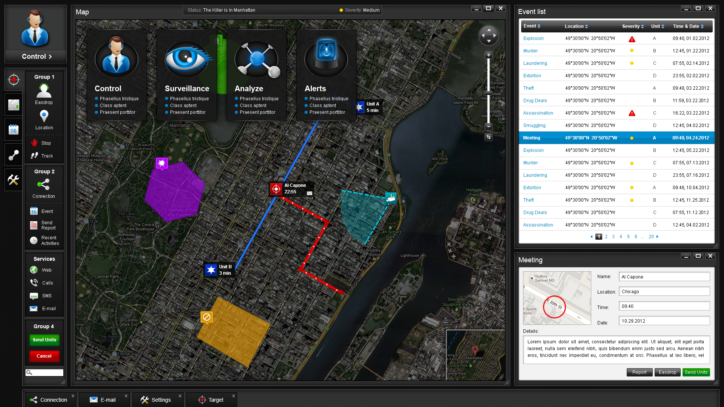Viewport: 724px width, 407px height.
Task: Sort Event list by Unit column
Action: tap(658, 26)
